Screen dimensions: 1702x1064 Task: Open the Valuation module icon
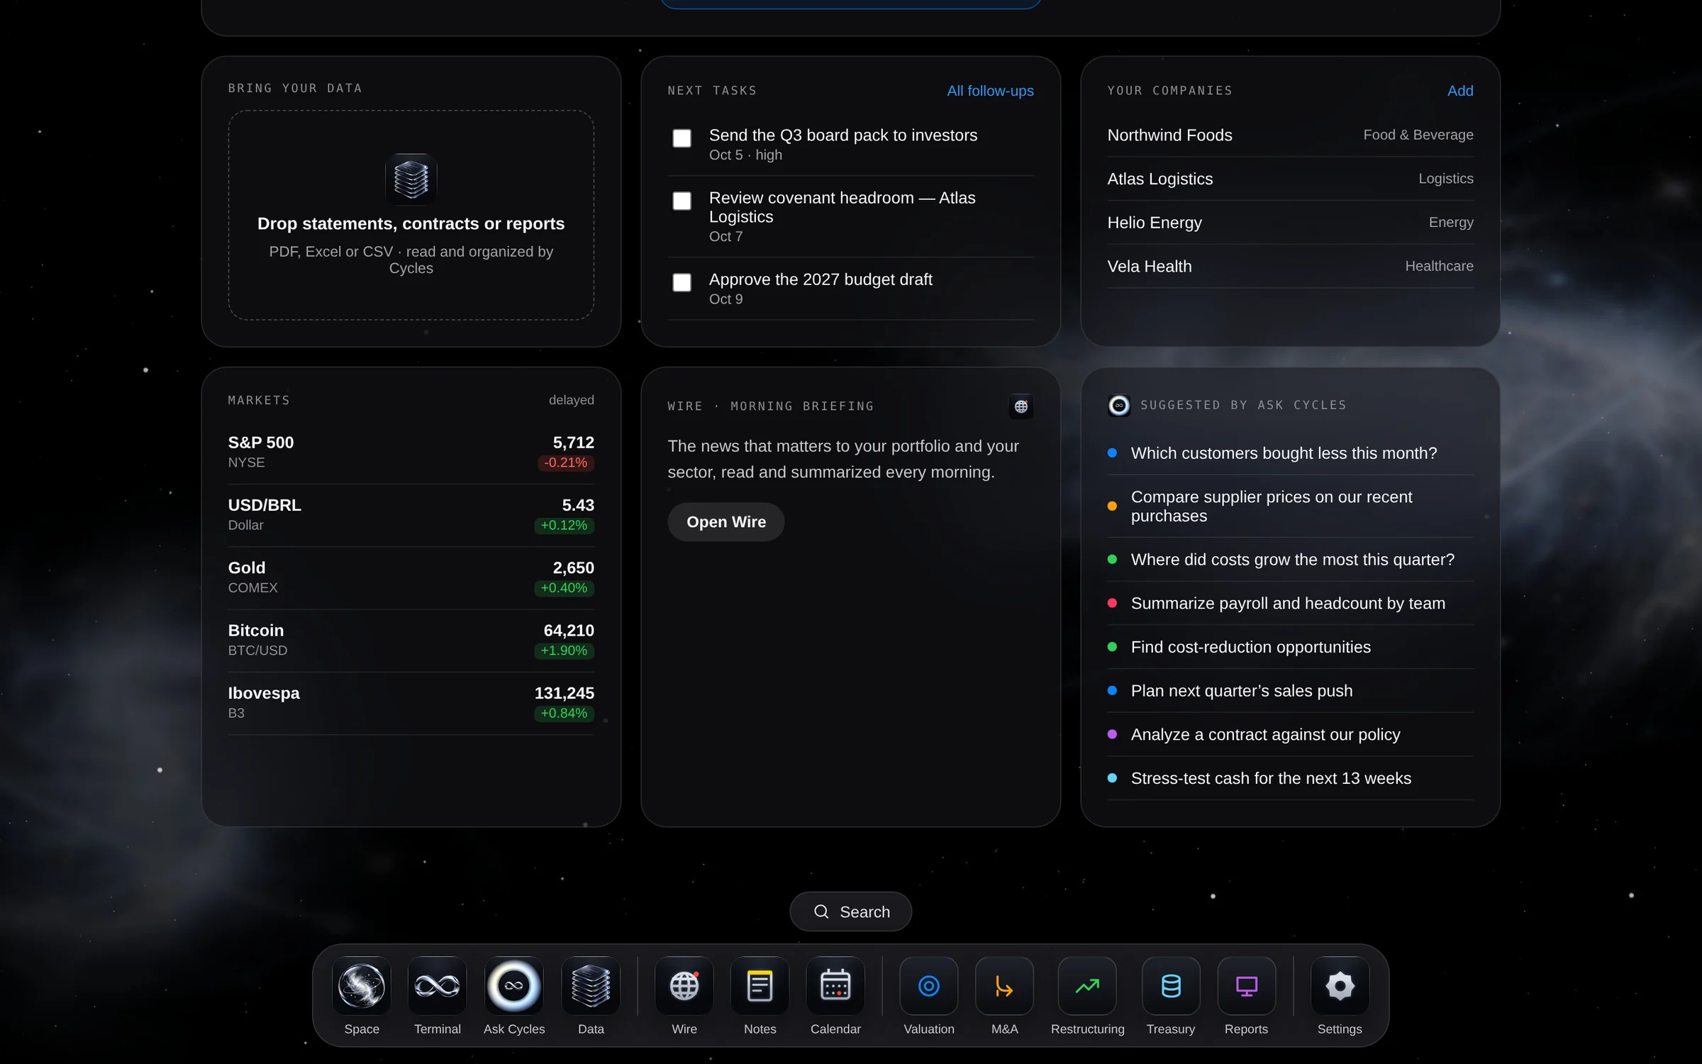coord(929,985)
